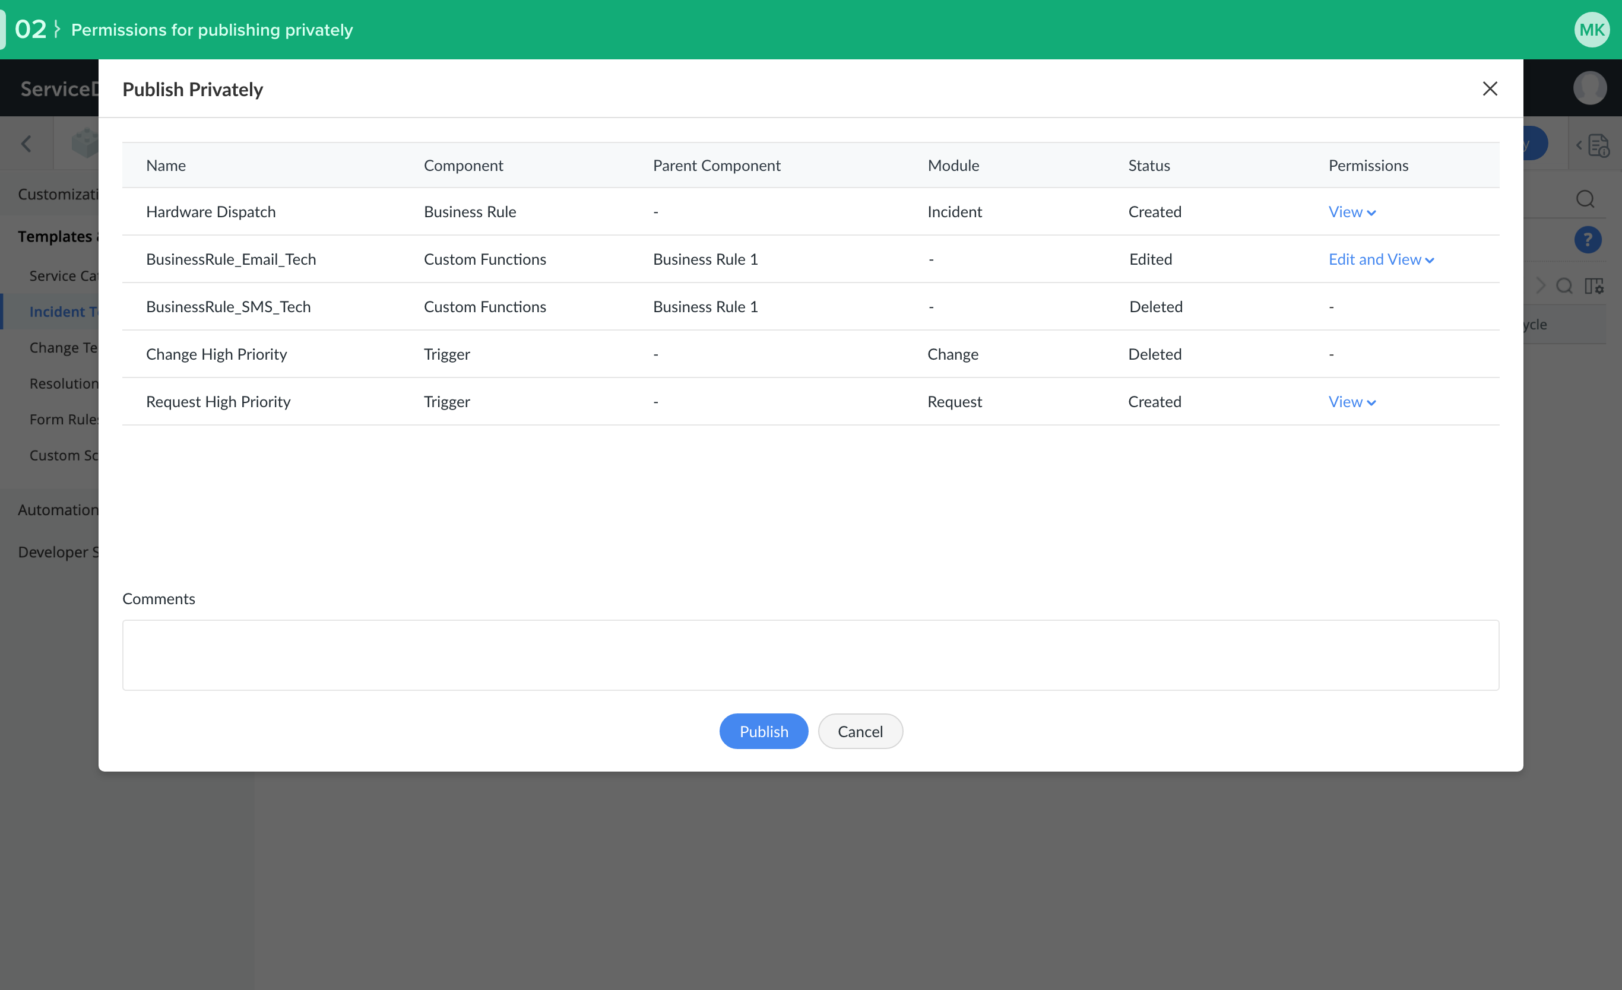The height and width of the screenshot is (990, 1622).
Task: Click the Cancel button
Action: (860, 731)
